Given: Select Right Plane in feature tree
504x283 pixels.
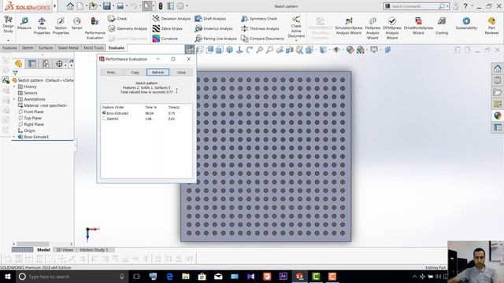Looking at the screenshot, I should coord(31,124).
